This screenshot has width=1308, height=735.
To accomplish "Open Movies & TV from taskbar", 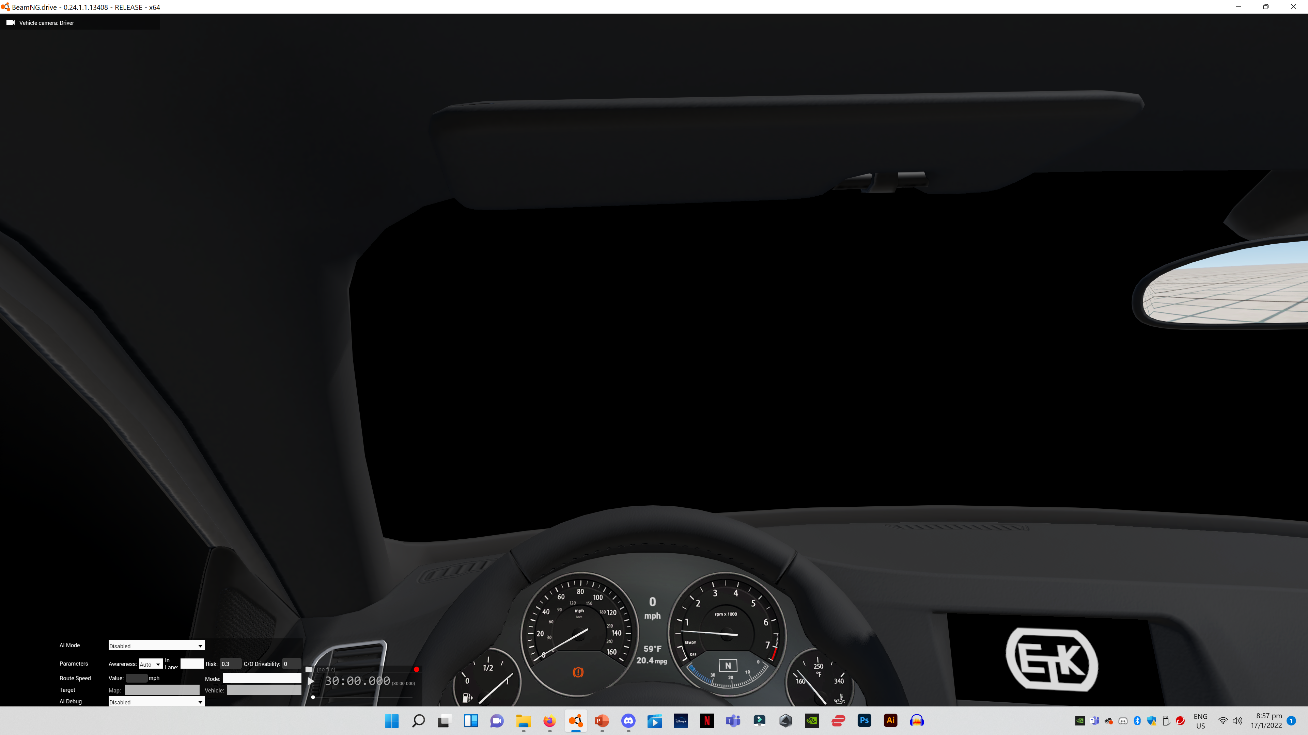I will point(654,721).
